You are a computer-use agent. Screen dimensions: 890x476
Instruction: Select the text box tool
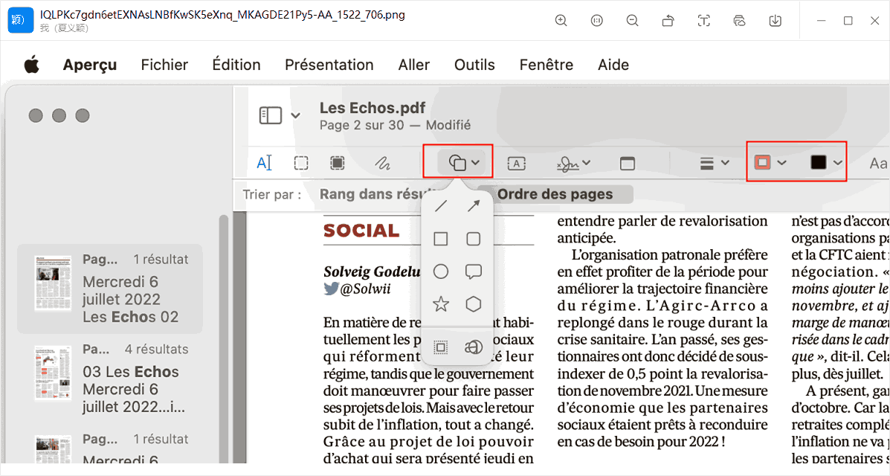click(x=516, y=164)
